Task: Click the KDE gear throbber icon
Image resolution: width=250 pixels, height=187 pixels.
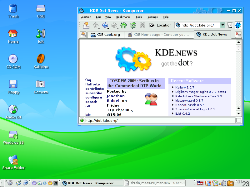Action: pyautogui.click(x=238, y=25)
